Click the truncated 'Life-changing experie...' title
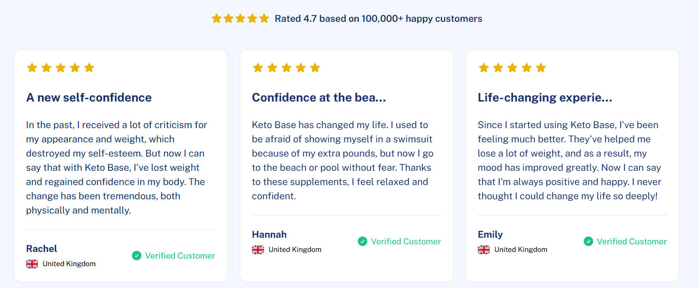The height and width of the screenshot is (288, 699). click(x=544, y=98)
